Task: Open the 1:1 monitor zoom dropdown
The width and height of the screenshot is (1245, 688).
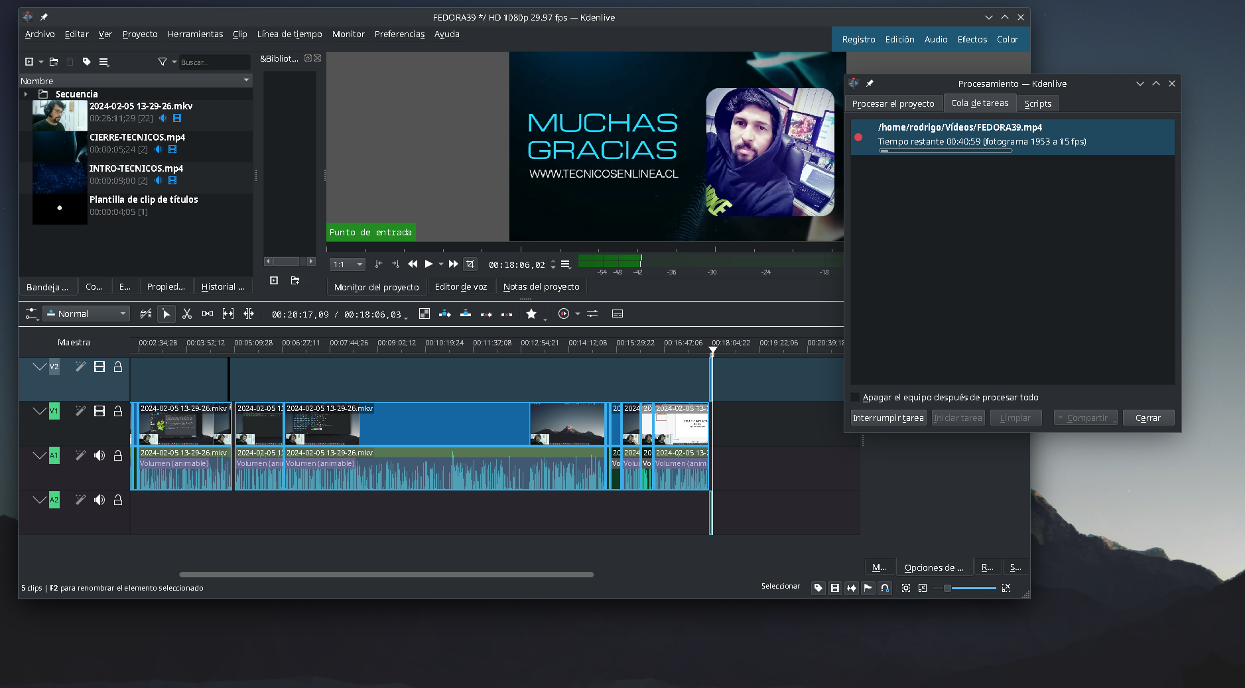Action: (348, 264)
